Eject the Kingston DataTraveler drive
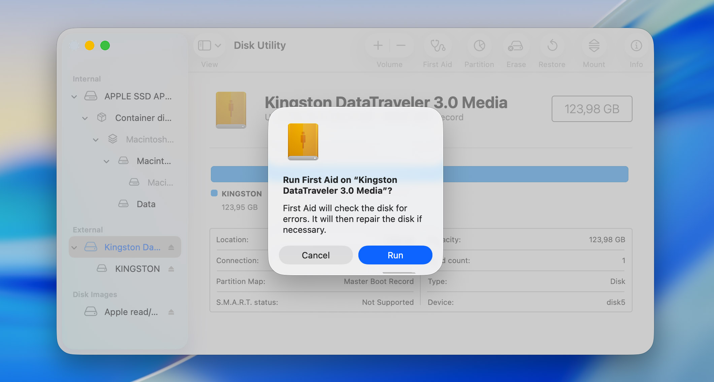 pos(171,247)
